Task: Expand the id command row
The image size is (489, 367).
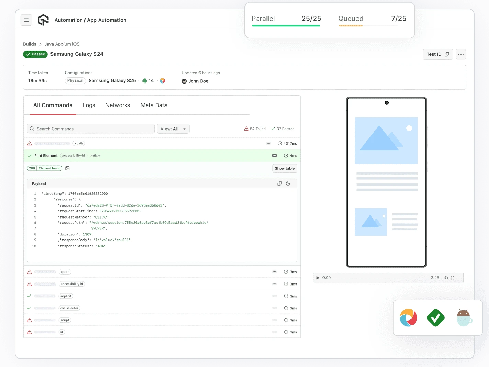Action: (x=162, y=332)
